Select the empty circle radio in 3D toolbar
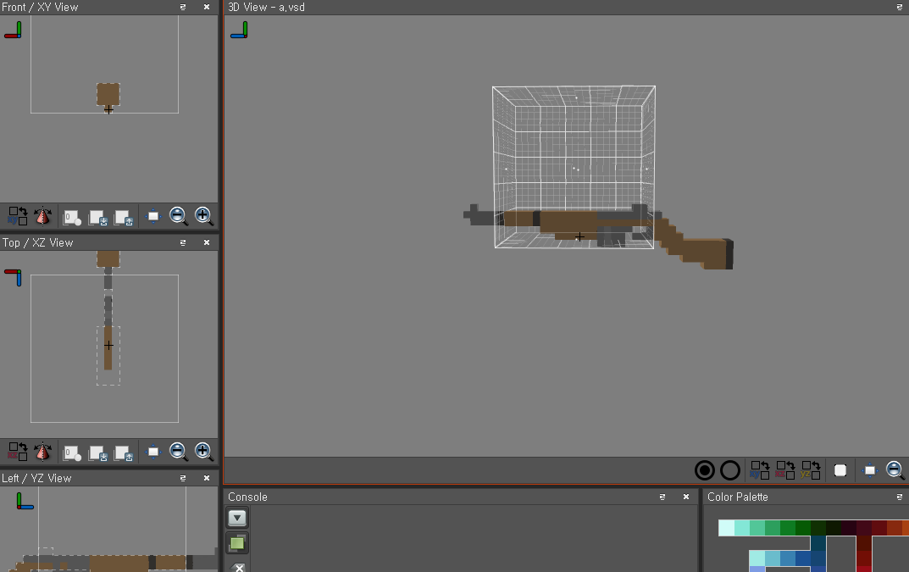 730,469
